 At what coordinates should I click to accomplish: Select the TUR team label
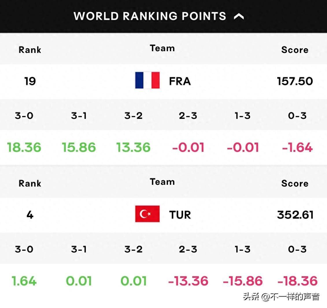coord(180,215)
